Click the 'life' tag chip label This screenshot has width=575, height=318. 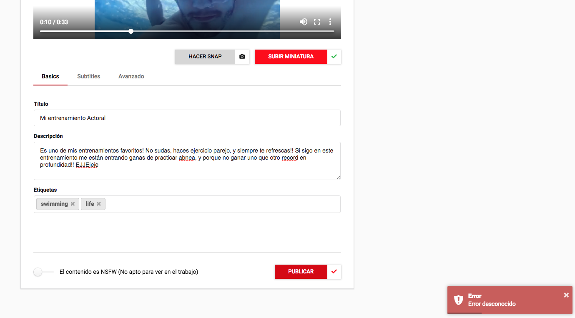tap(90, 204)
